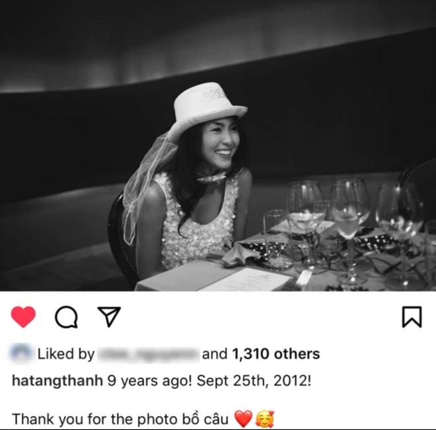Open comments via speech bubble icon
This screenshot has height=430, width=436.
66,317
